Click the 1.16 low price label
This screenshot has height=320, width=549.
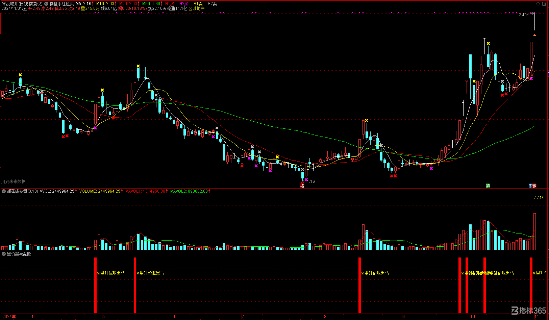[x=311, y=181]
